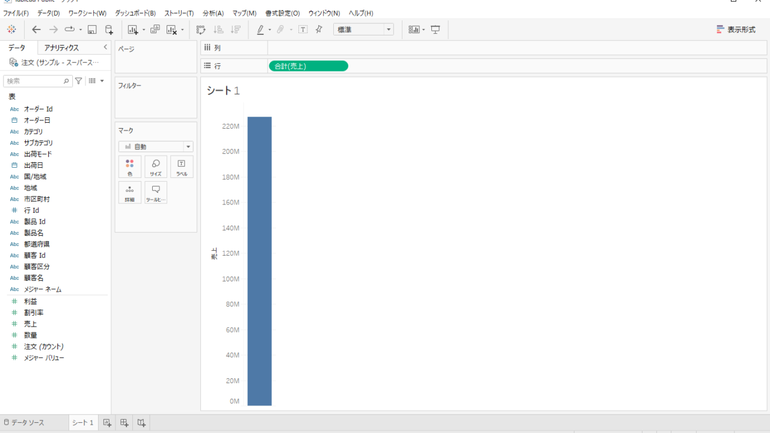
Task: Select the 利益 measure field
Action: 31,301
